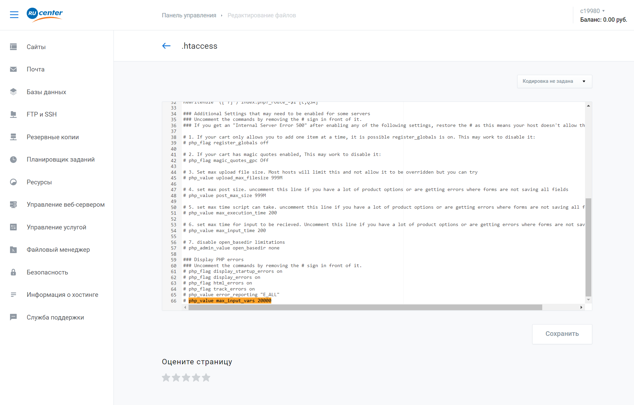Image resolution: width=634 pixels, height=405 pixels.
Task: Open the hamburger menu icon
Action: 14,15
